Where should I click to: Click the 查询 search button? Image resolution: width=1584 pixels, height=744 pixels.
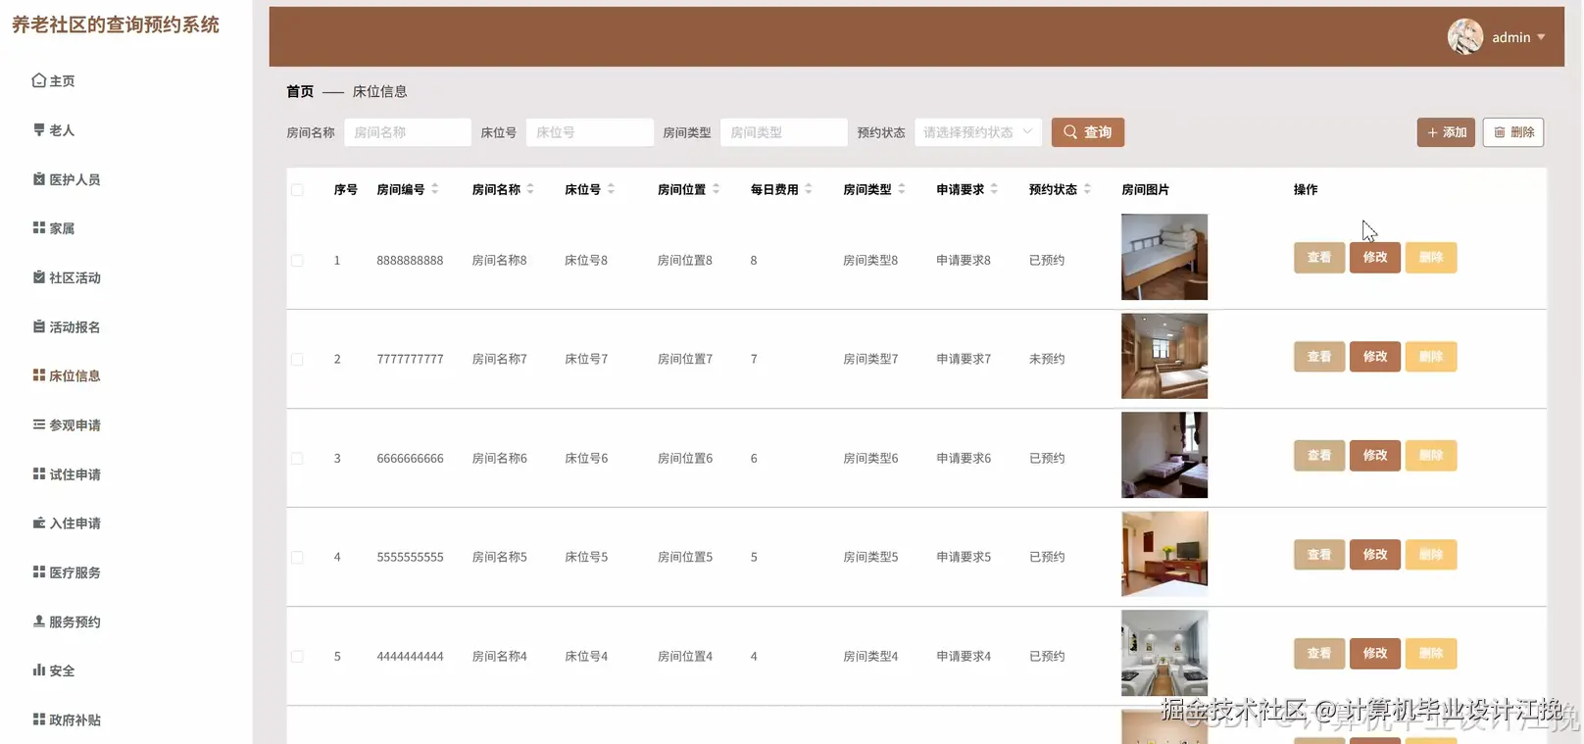click(1088, 132)
